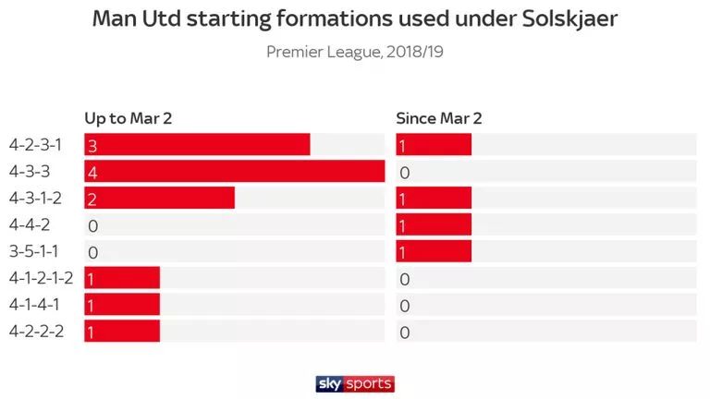Image resolution: width=710 pixels, height=399 pixels.
Task: Click the 4-1-4-1 red bar showing 1
Action: point(122,304)
